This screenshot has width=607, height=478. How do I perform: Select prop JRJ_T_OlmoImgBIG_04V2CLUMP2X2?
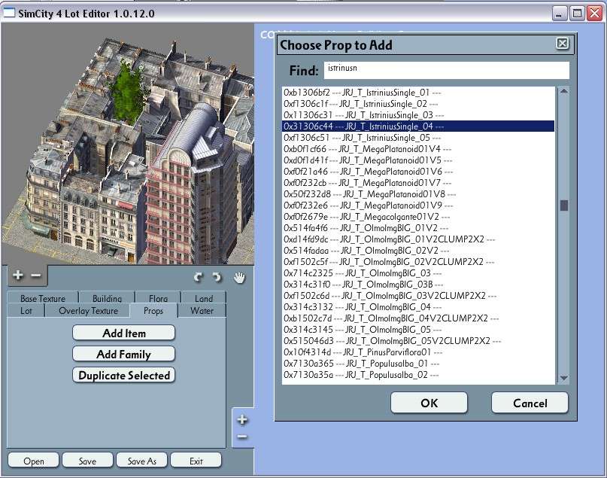pos(418,318)
